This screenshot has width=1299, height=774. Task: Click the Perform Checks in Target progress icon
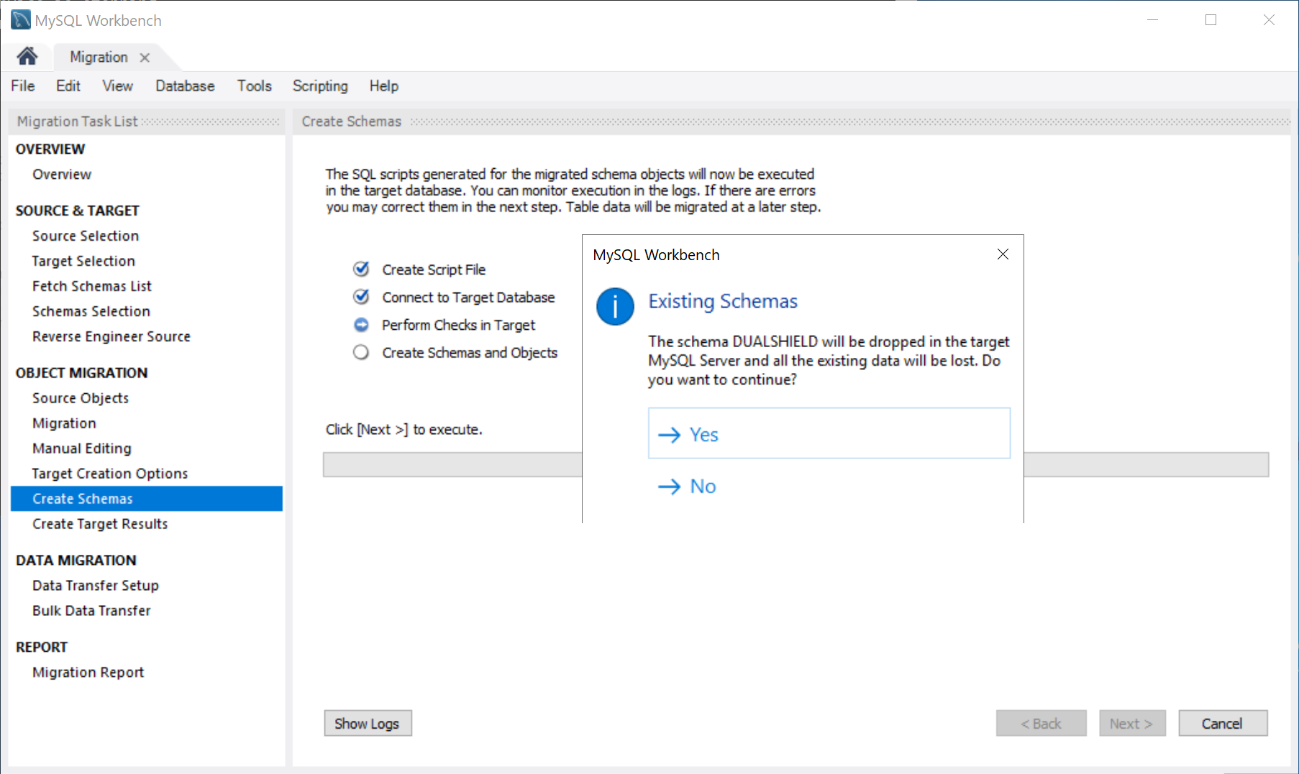pos(361,325)
